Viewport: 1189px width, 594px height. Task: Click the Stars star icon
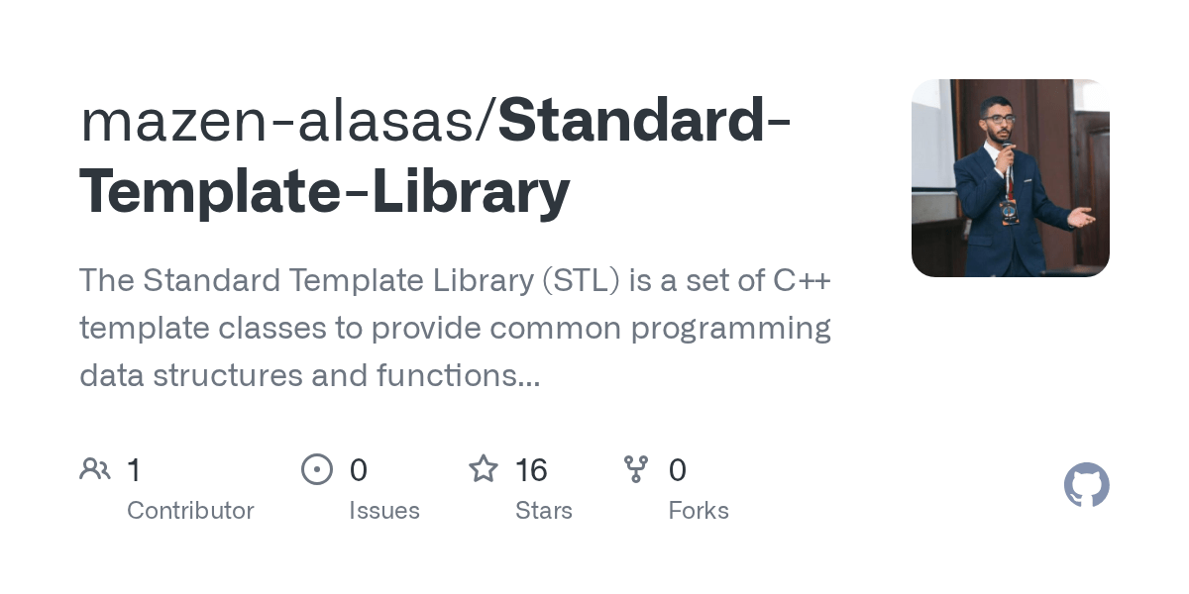point(484,469)
